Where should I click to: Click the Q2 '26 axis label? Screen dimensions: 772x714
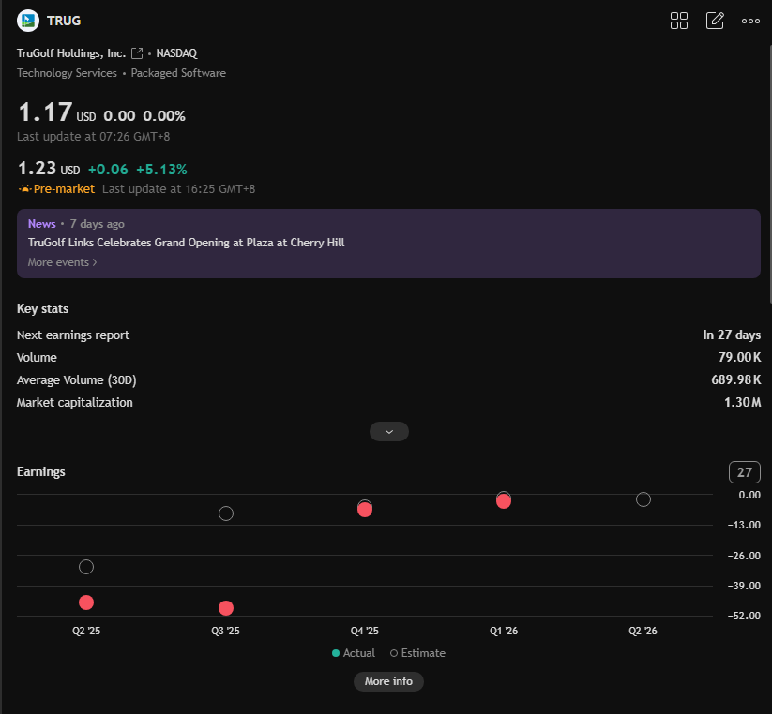tap(643, 631)
